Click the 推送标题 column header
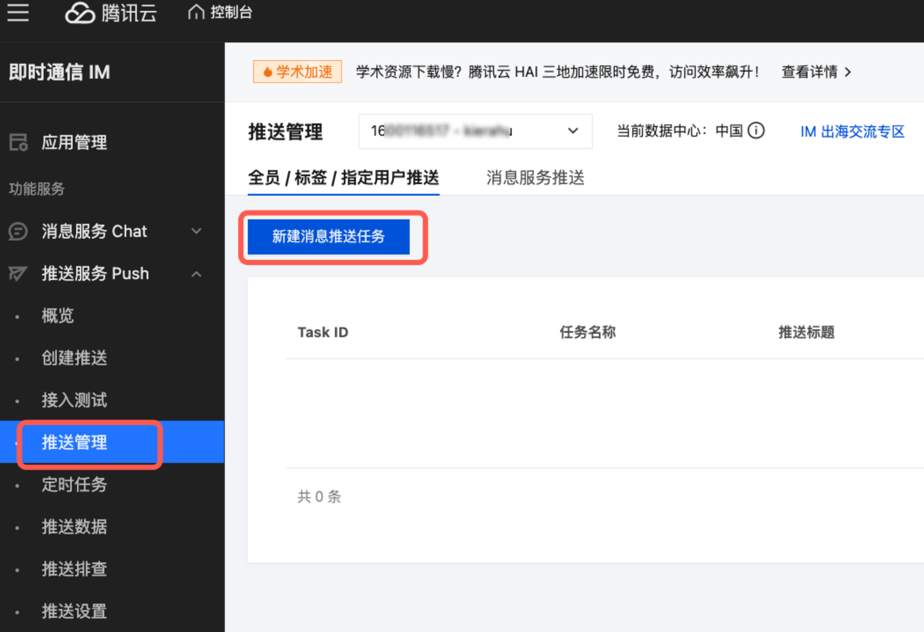The width and height of the screenshot is (924, 632). 806,332
